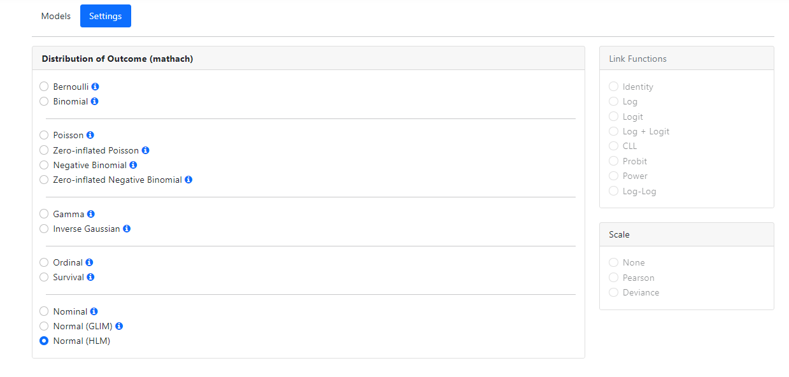789x377 pixels.
Task: Click info icon next to Gamma
Action: [x=90, y=214]
